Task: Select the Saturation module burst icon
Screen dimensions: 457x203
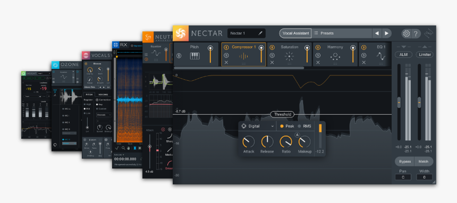Action: [x=289, y=56]
